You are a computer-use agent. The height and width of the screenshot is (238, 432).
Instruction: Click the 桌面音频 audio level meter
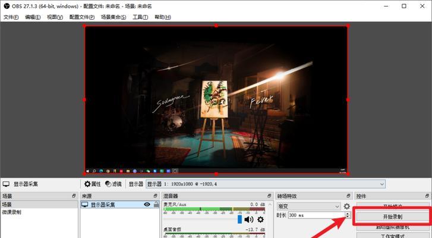click(x=215, y=234)
